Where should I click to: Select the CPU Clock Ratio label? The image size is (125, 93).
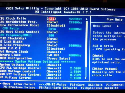coord(13,18)
